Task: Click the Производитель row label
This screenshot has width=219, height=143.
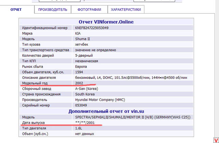Action: [35, 100]
